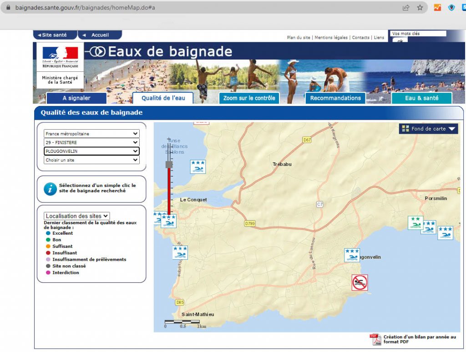This screenshot has height=352, width=466.
Task: Click the gray handle of the map zoom slider
Action: click(169, 165)
